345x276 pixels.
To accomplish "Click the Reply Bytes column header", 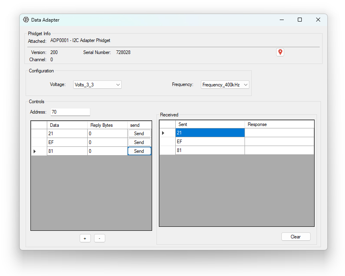I will click(107, 125).
